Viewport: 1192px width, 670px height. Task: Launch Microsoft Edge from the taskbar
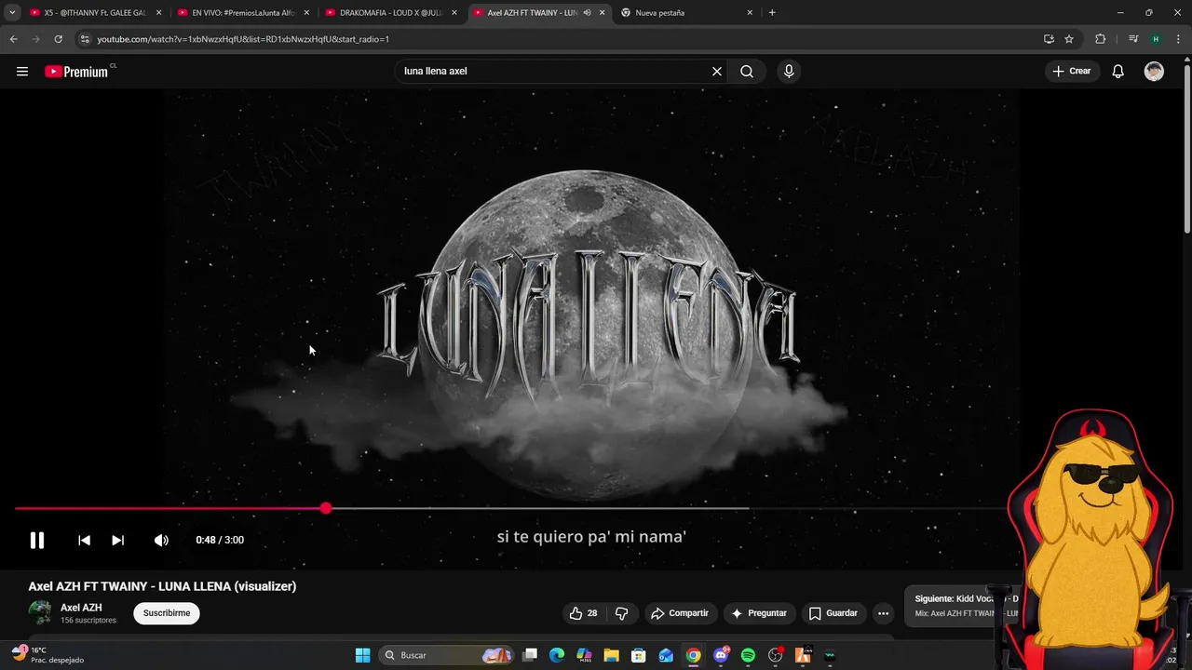[557, 655]
